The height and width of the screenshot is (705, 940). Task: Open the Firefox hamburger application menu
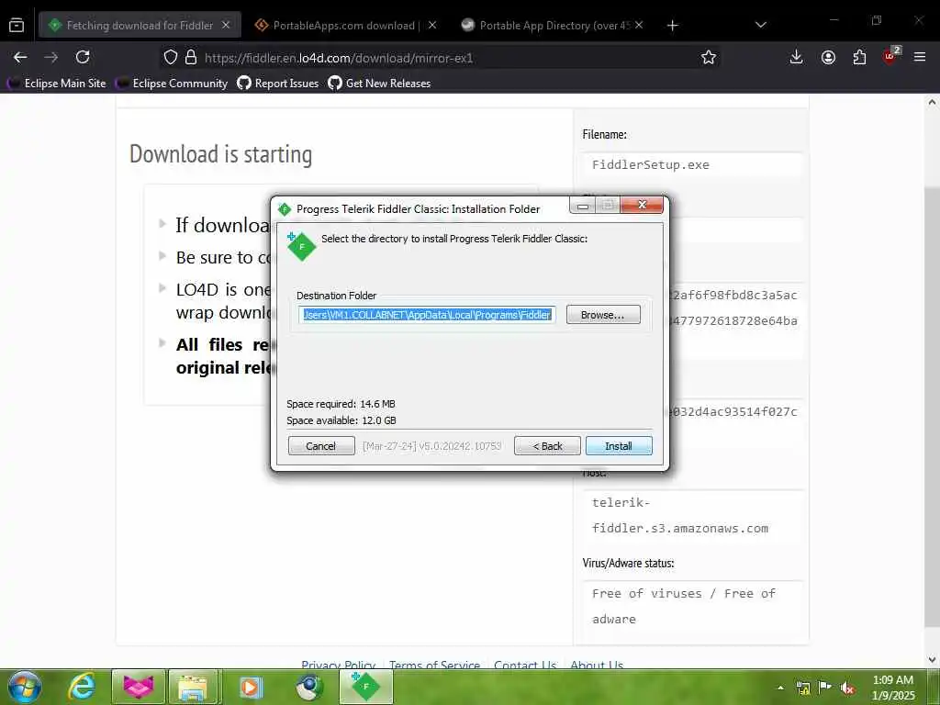coord(920,58)
